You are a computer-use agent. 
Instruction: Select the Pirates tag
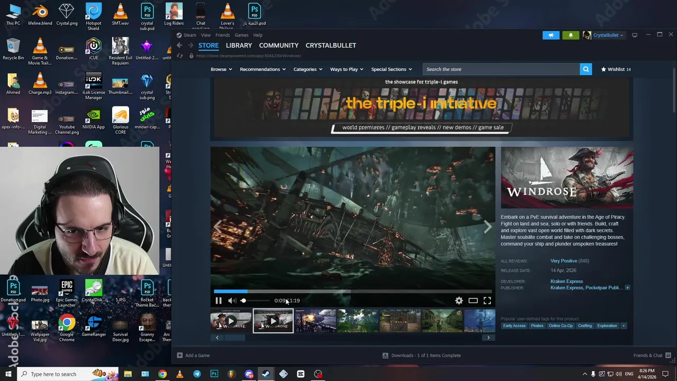(537, 326)
